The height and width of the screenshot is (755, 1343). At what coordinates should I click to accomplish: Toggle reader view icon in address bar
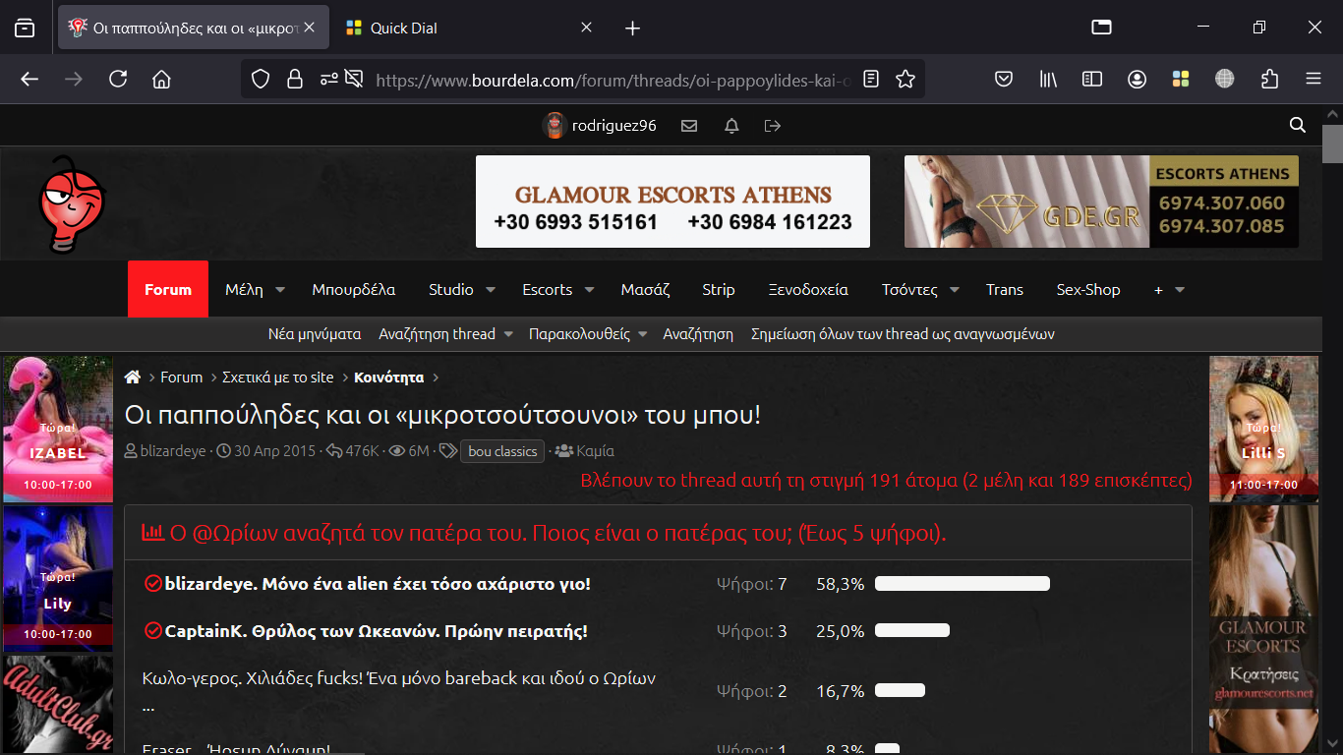(x=870, y=80)
